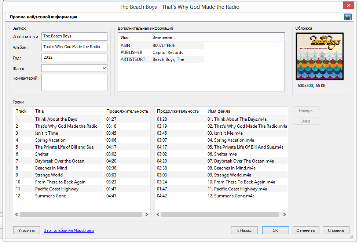Click the file list horizontal scrollbar thumb

point(220,214)
